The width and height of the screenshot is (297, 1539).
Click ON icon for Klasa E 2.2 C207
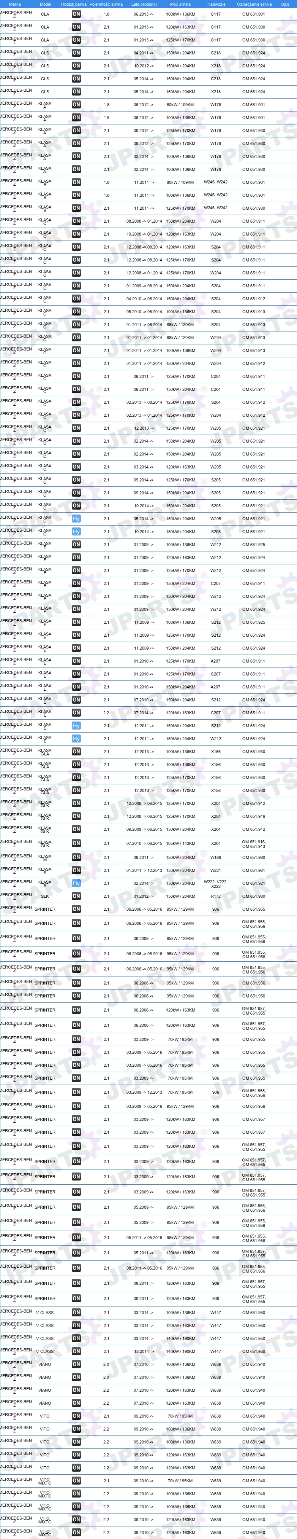[x=76, y=713]
